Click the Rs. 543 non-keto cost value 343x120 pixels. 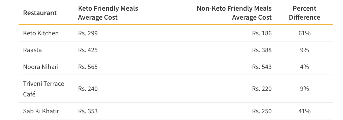(262, 67)
